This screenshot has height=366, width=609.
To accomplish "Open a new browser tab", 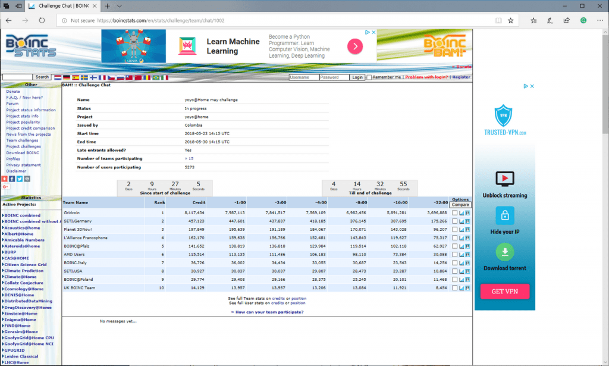I will click(x=107, y=6).
